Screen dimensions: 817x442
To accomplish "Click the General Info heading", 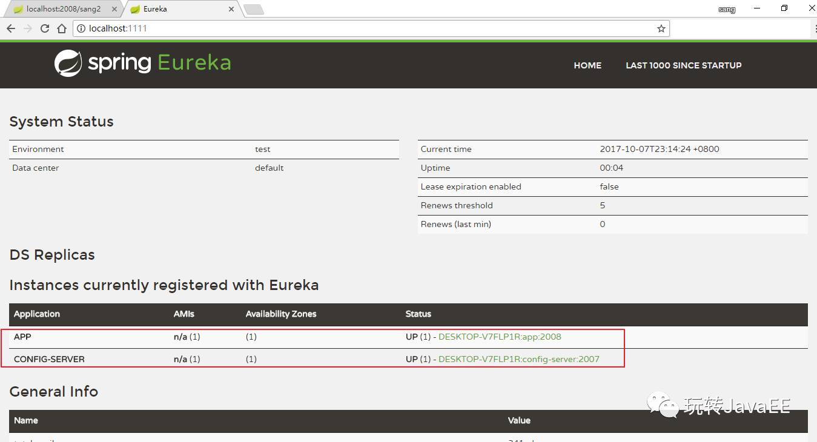I will (x=54, y=392).
